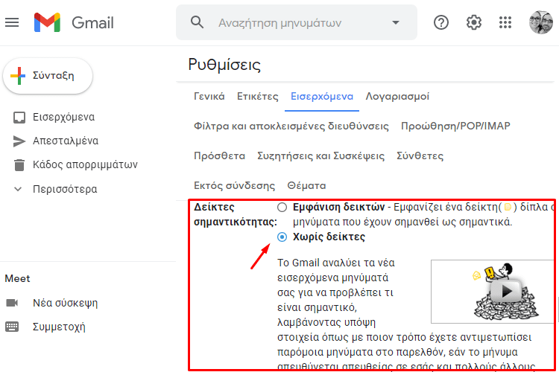559x372 pixels.
Task: Open the Απεσταλμένα folder
Action: tap(66, 141)
